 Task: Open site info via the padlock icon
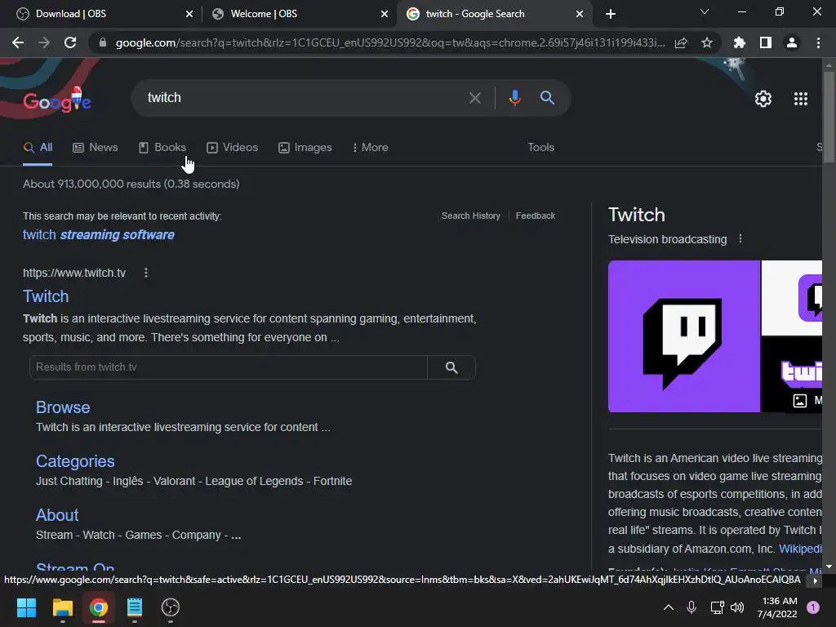pyautogui.click(x=103, y=42)
